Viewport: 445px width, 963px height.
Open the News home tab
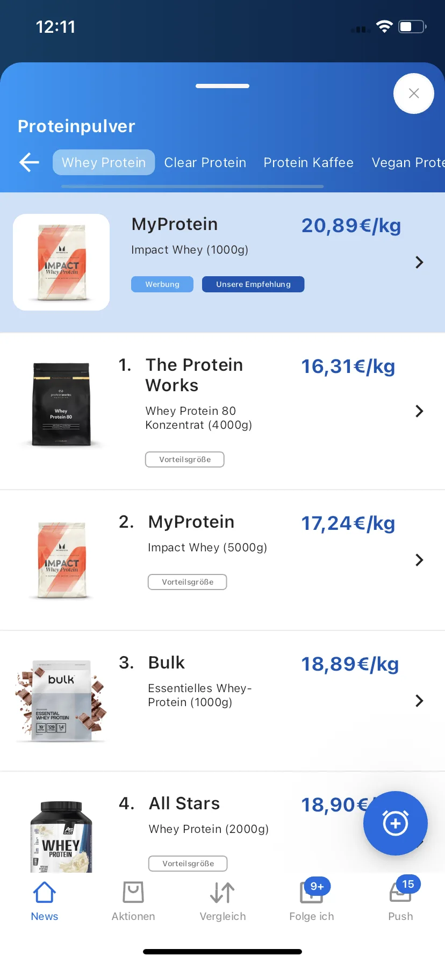pyautogui.click(x=45, y=902)
